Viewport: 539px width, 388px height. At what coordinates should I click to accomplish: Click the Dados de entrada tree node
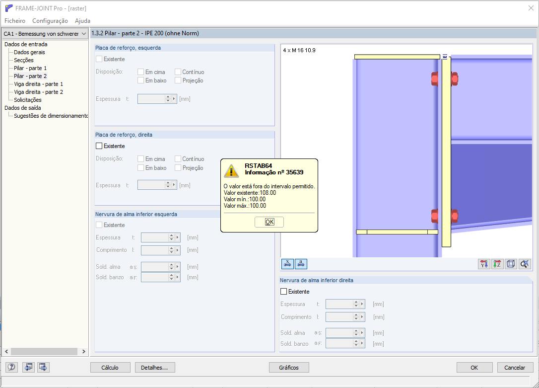pos(26,44)
